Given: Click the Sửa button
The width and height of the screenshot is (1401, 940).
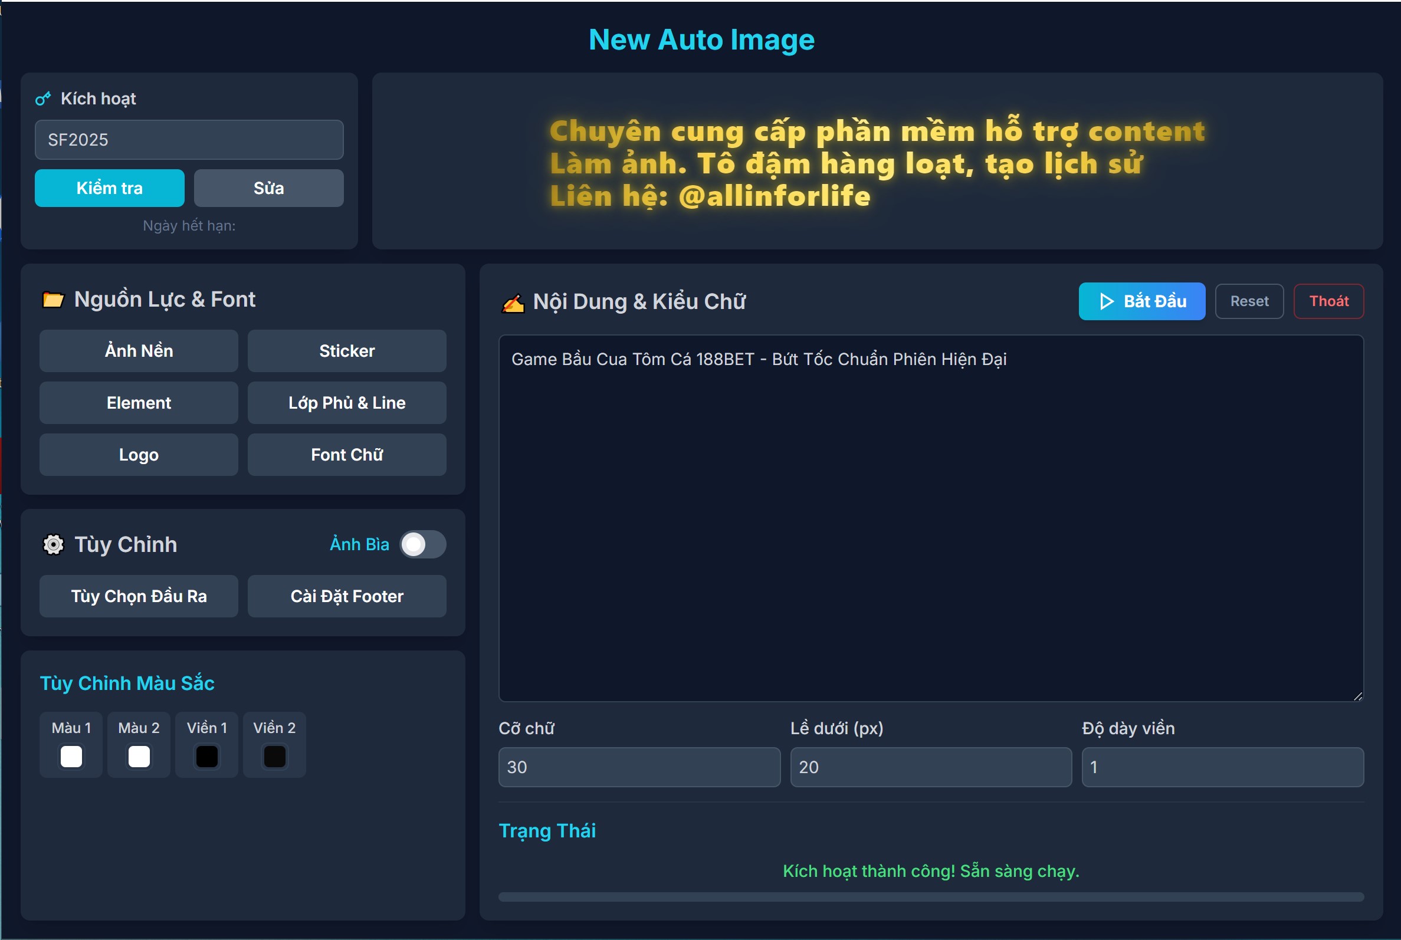Looking at the screenshot, I should [x=268, y=188].
